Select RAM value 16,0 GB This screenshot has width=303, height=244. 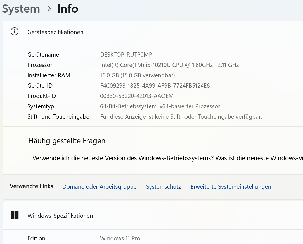(138, 75)
